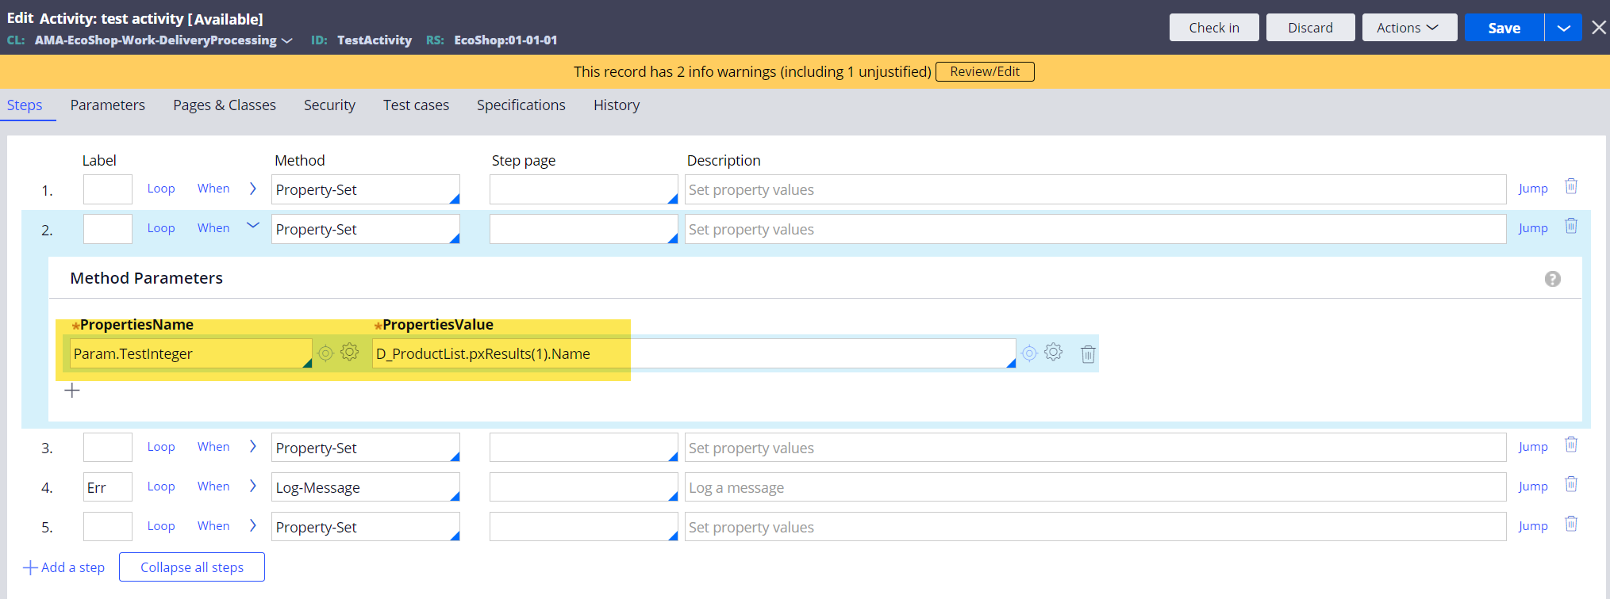Focus the D_ProductList.pxResults(1).Name value field

click(x=694, y=353)
